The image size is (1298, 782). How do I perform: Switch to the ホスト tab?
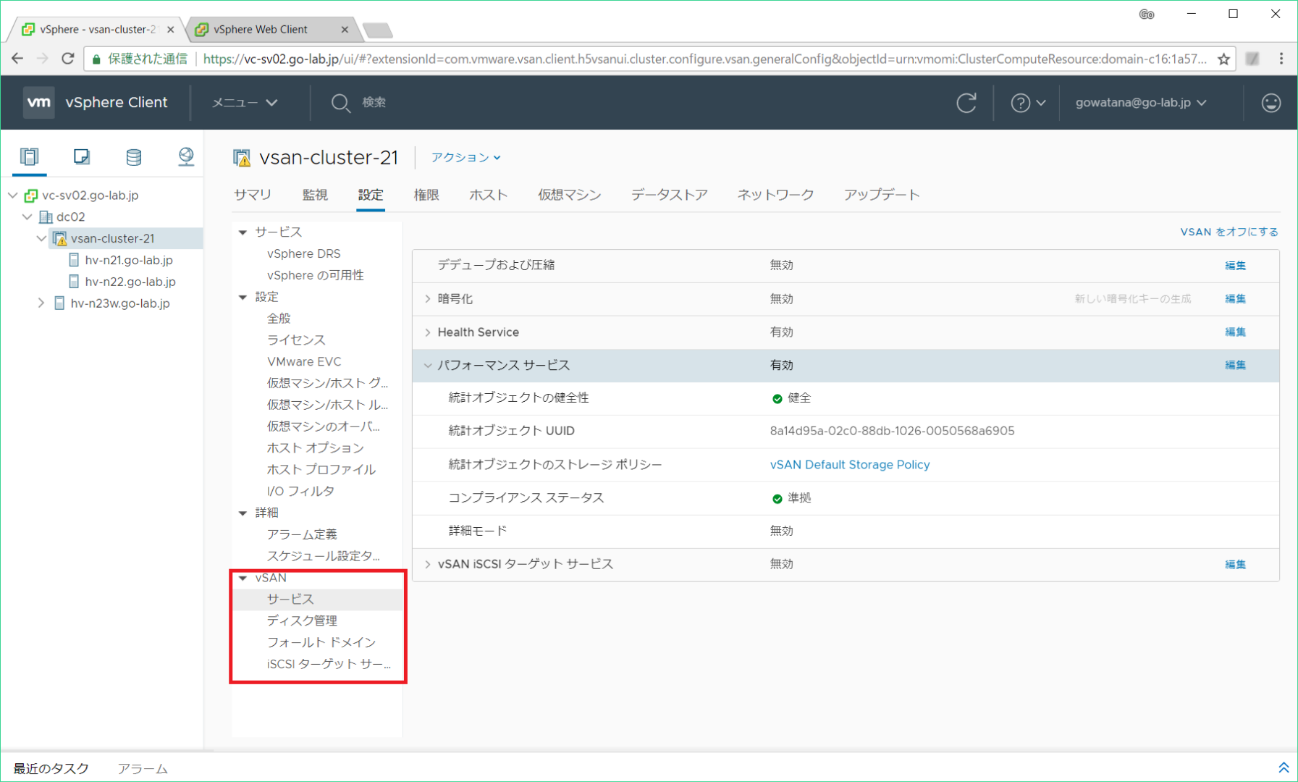[488, 195]
